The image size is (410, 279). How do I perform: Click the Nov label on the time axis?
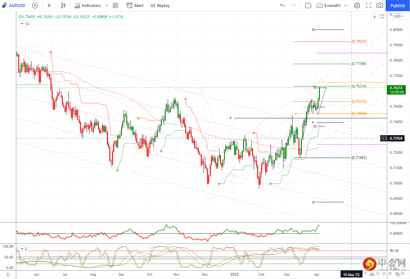177,274
